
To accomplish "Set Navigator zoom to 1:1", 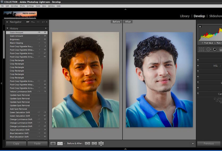I will pyautogui.click(x=38, y=22).
